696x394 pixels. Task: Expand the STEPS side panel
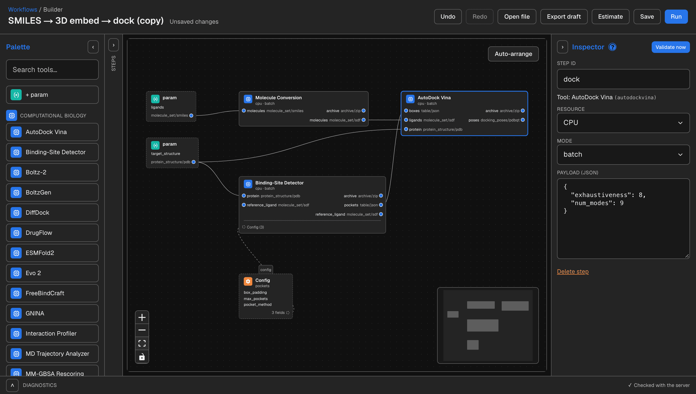(114, 45)
